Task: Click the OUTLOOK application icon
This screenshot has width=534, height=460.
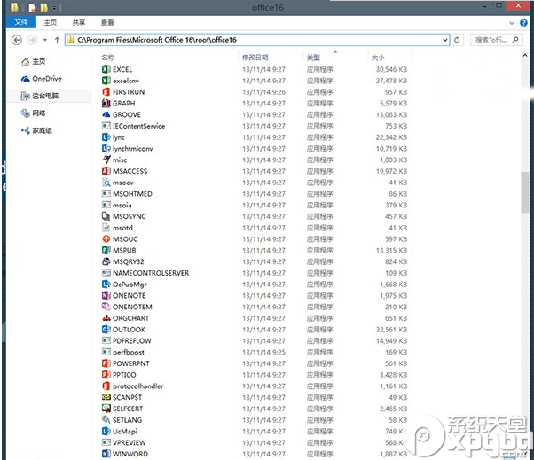Action: tap(106, 330)
